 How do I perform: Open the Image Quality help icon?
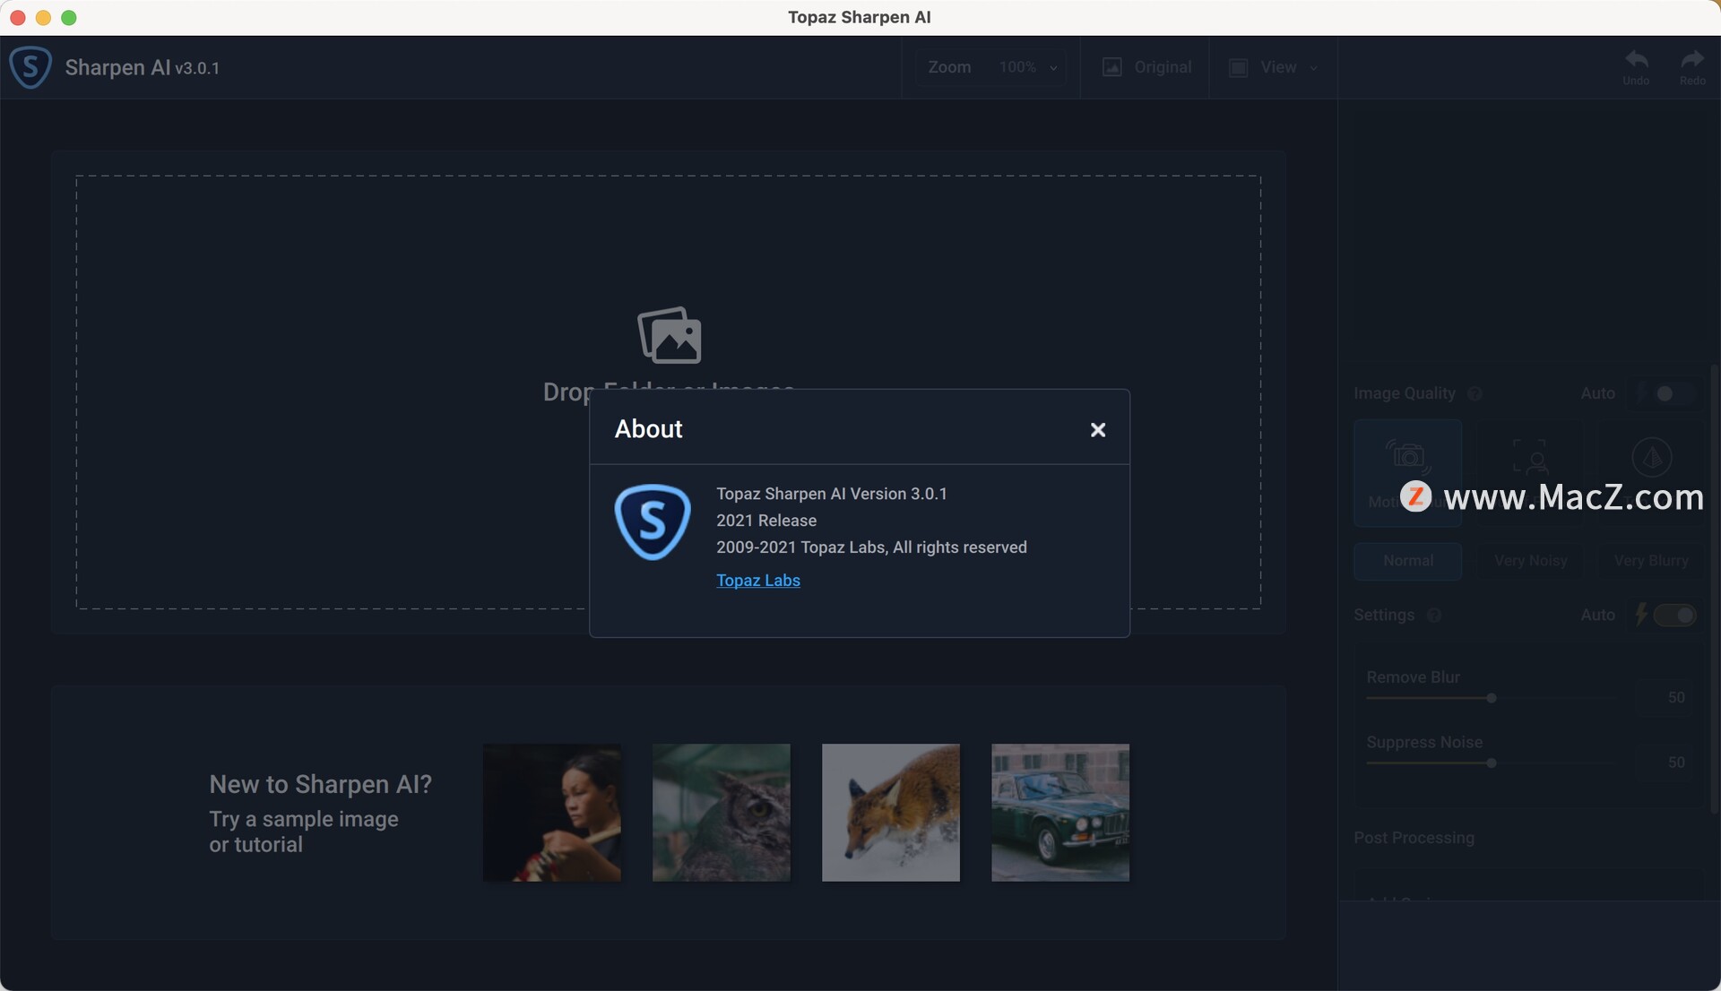(1475, 393)
